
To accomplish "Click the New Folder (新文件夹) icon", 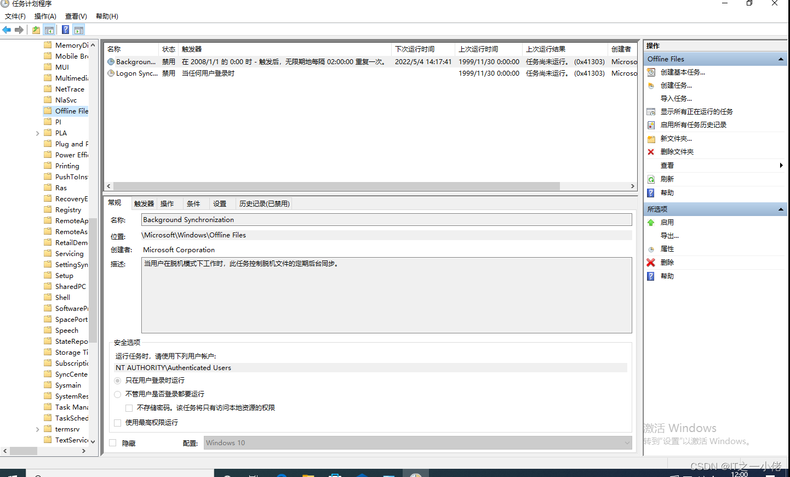I will click(x=651, y=139).
